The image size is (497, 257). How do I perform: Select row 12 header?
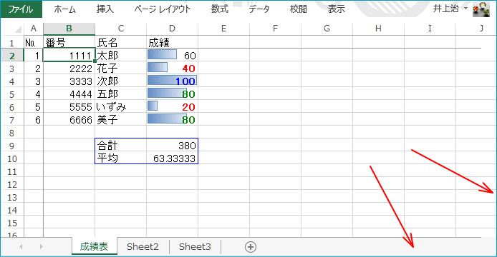point(12,184)
